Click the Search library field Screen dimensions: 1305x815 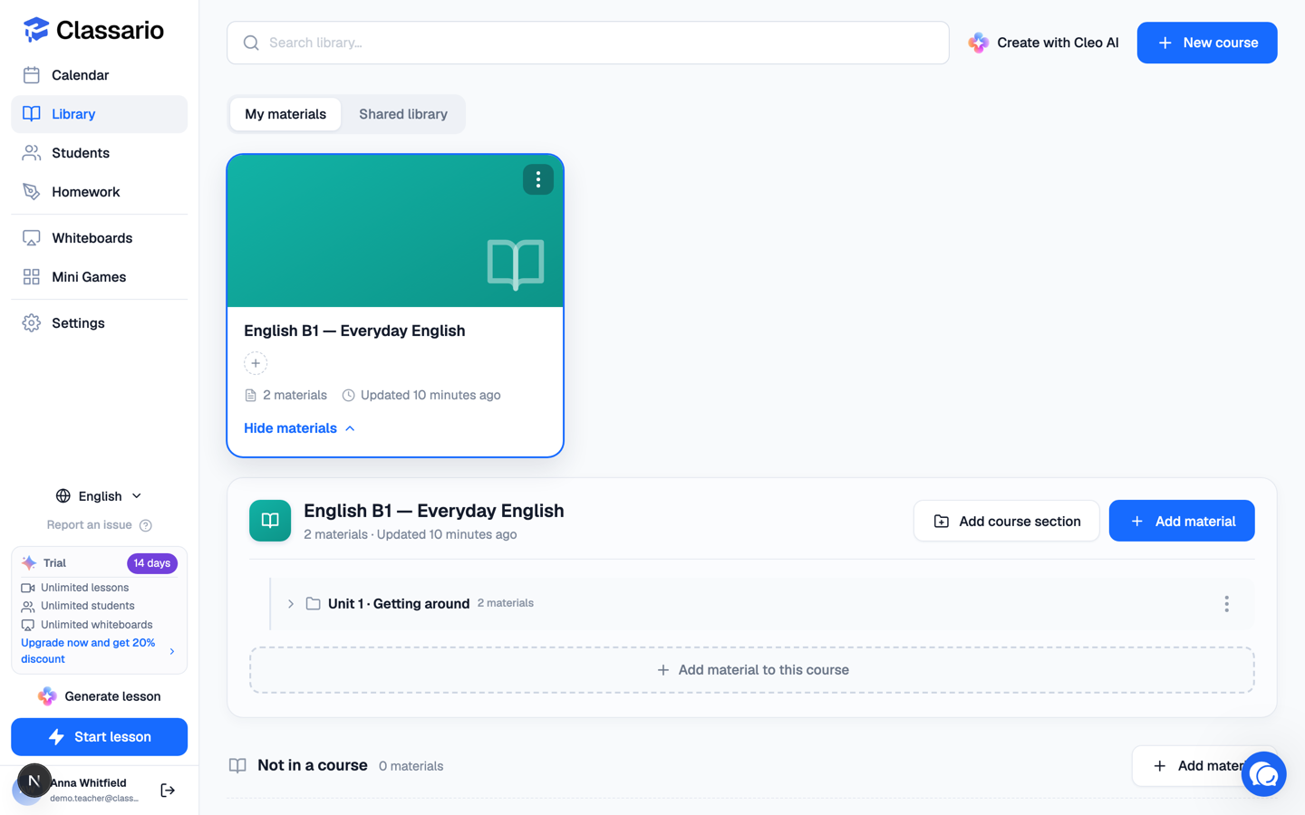[x=588, y=43]
